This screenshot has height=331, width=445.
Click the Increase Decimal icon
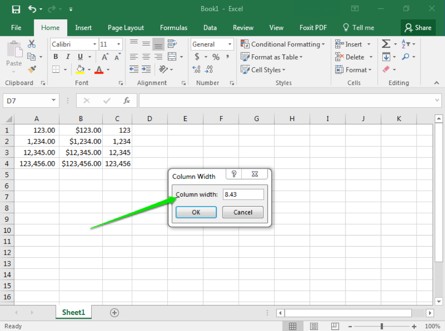196,69
